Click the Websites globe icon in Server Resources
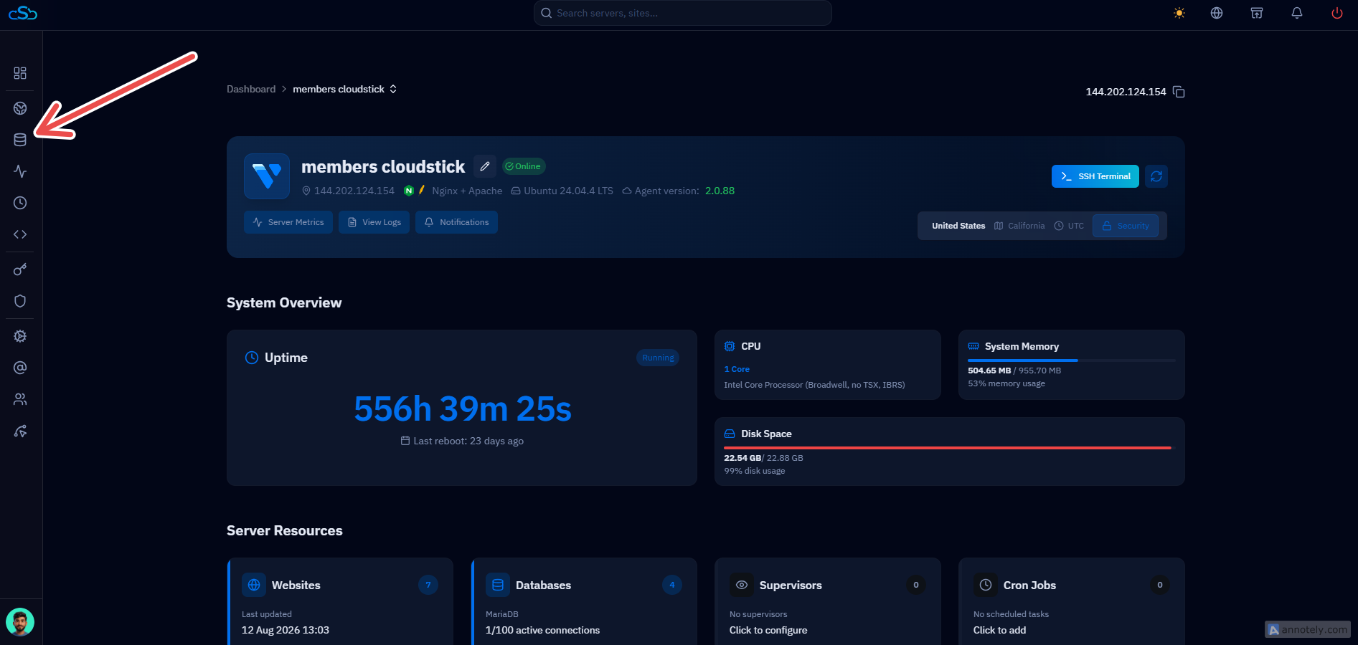Screen dimensions: 1358x645 (x=254, y=585)
